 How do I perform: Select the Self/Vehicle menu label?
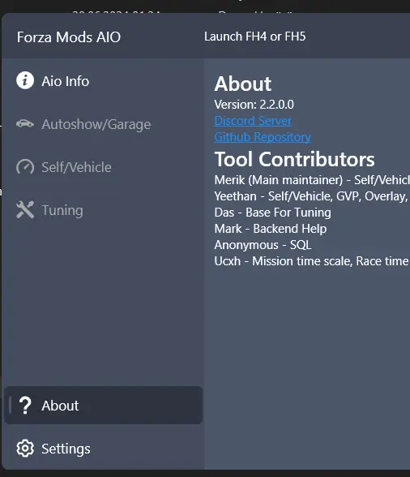point(76,167)
